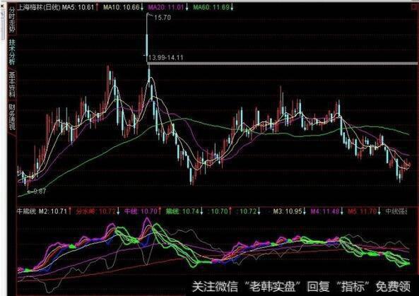Select the purple MA20: 11.01 label
This screenshot has height=296, width=419.
tap(166, 7)
